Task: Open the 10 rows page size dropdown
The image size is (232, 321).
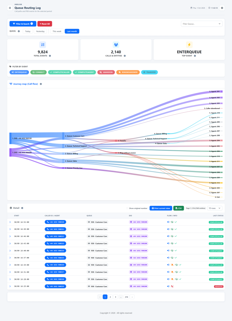Action: click(215, 208)
